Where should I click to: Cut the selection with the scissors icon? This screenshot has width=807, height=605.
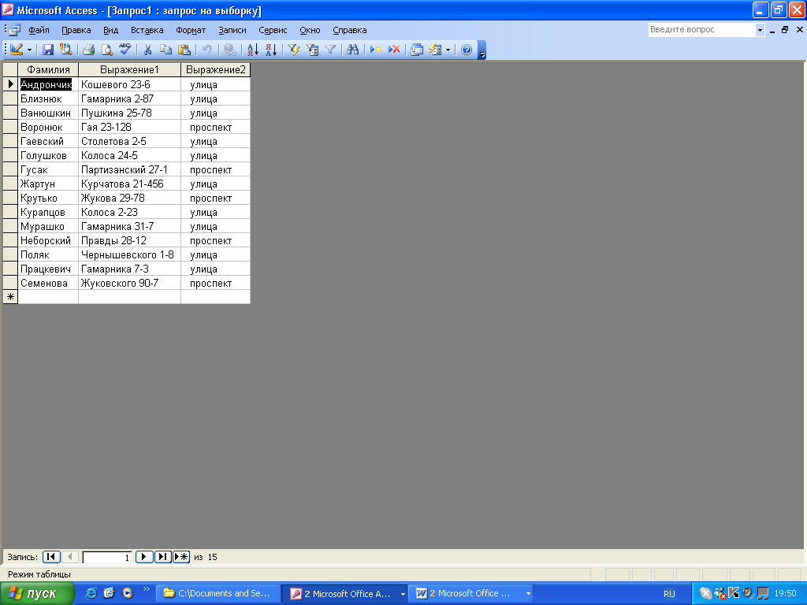coord(147,50)
